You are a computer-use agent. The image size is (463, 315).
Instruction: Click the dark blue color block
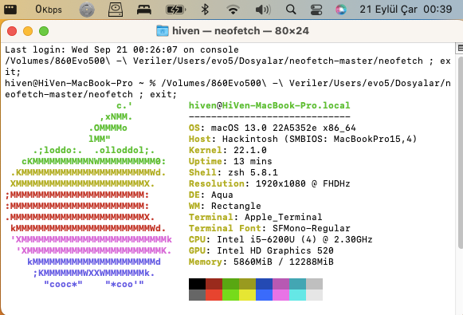click(x=264, y=284)
